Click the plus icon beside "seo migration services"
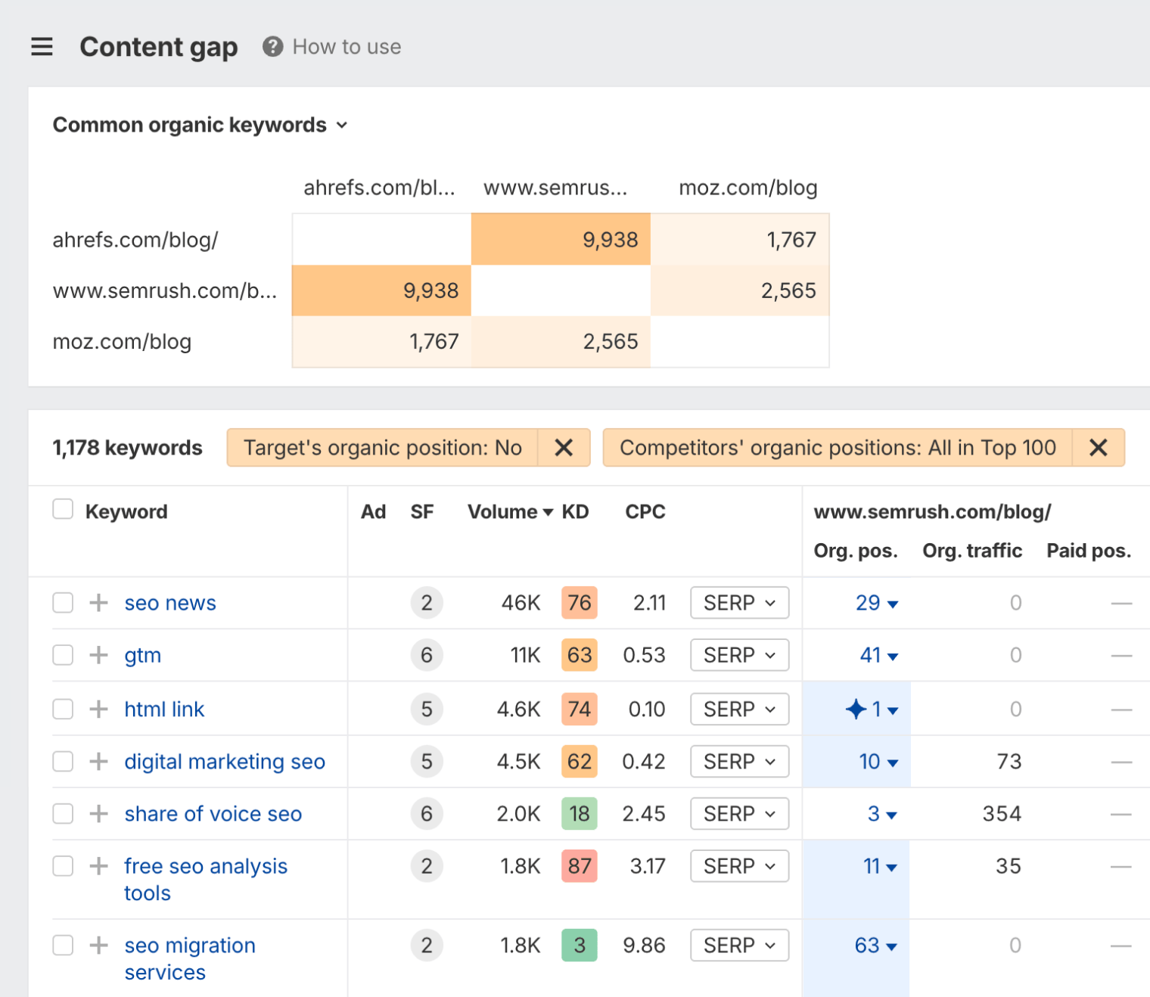This screenshot has height=997, width=1150. (98, 945)
